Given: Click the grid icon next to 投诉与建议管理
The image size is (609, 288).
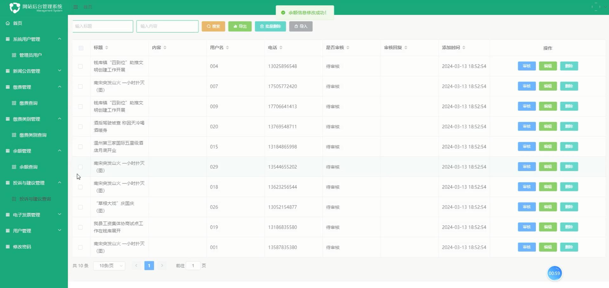Looking at the screenshot, I should pyautogui.click(x=8, y=183).
